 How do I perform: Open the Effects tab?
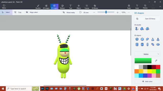[x=79, y=7]
